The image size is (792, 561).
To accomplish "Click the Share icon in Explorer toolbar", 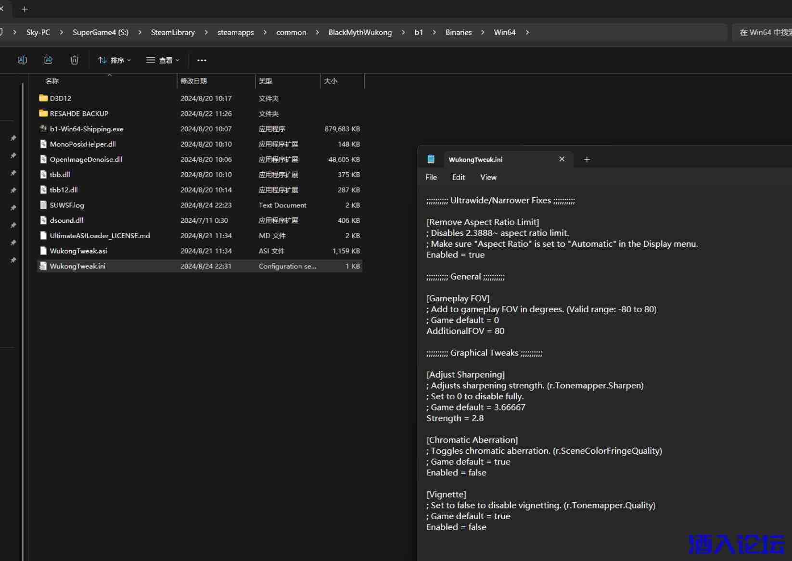I will pos(48,60).
